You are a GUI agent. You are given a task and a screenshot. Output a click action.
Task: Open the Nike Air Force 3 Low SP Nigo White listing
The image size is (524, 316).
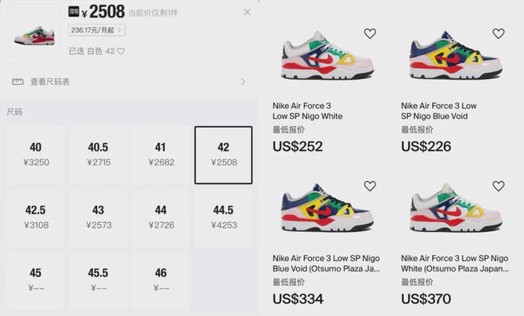[x=307, y=111]
